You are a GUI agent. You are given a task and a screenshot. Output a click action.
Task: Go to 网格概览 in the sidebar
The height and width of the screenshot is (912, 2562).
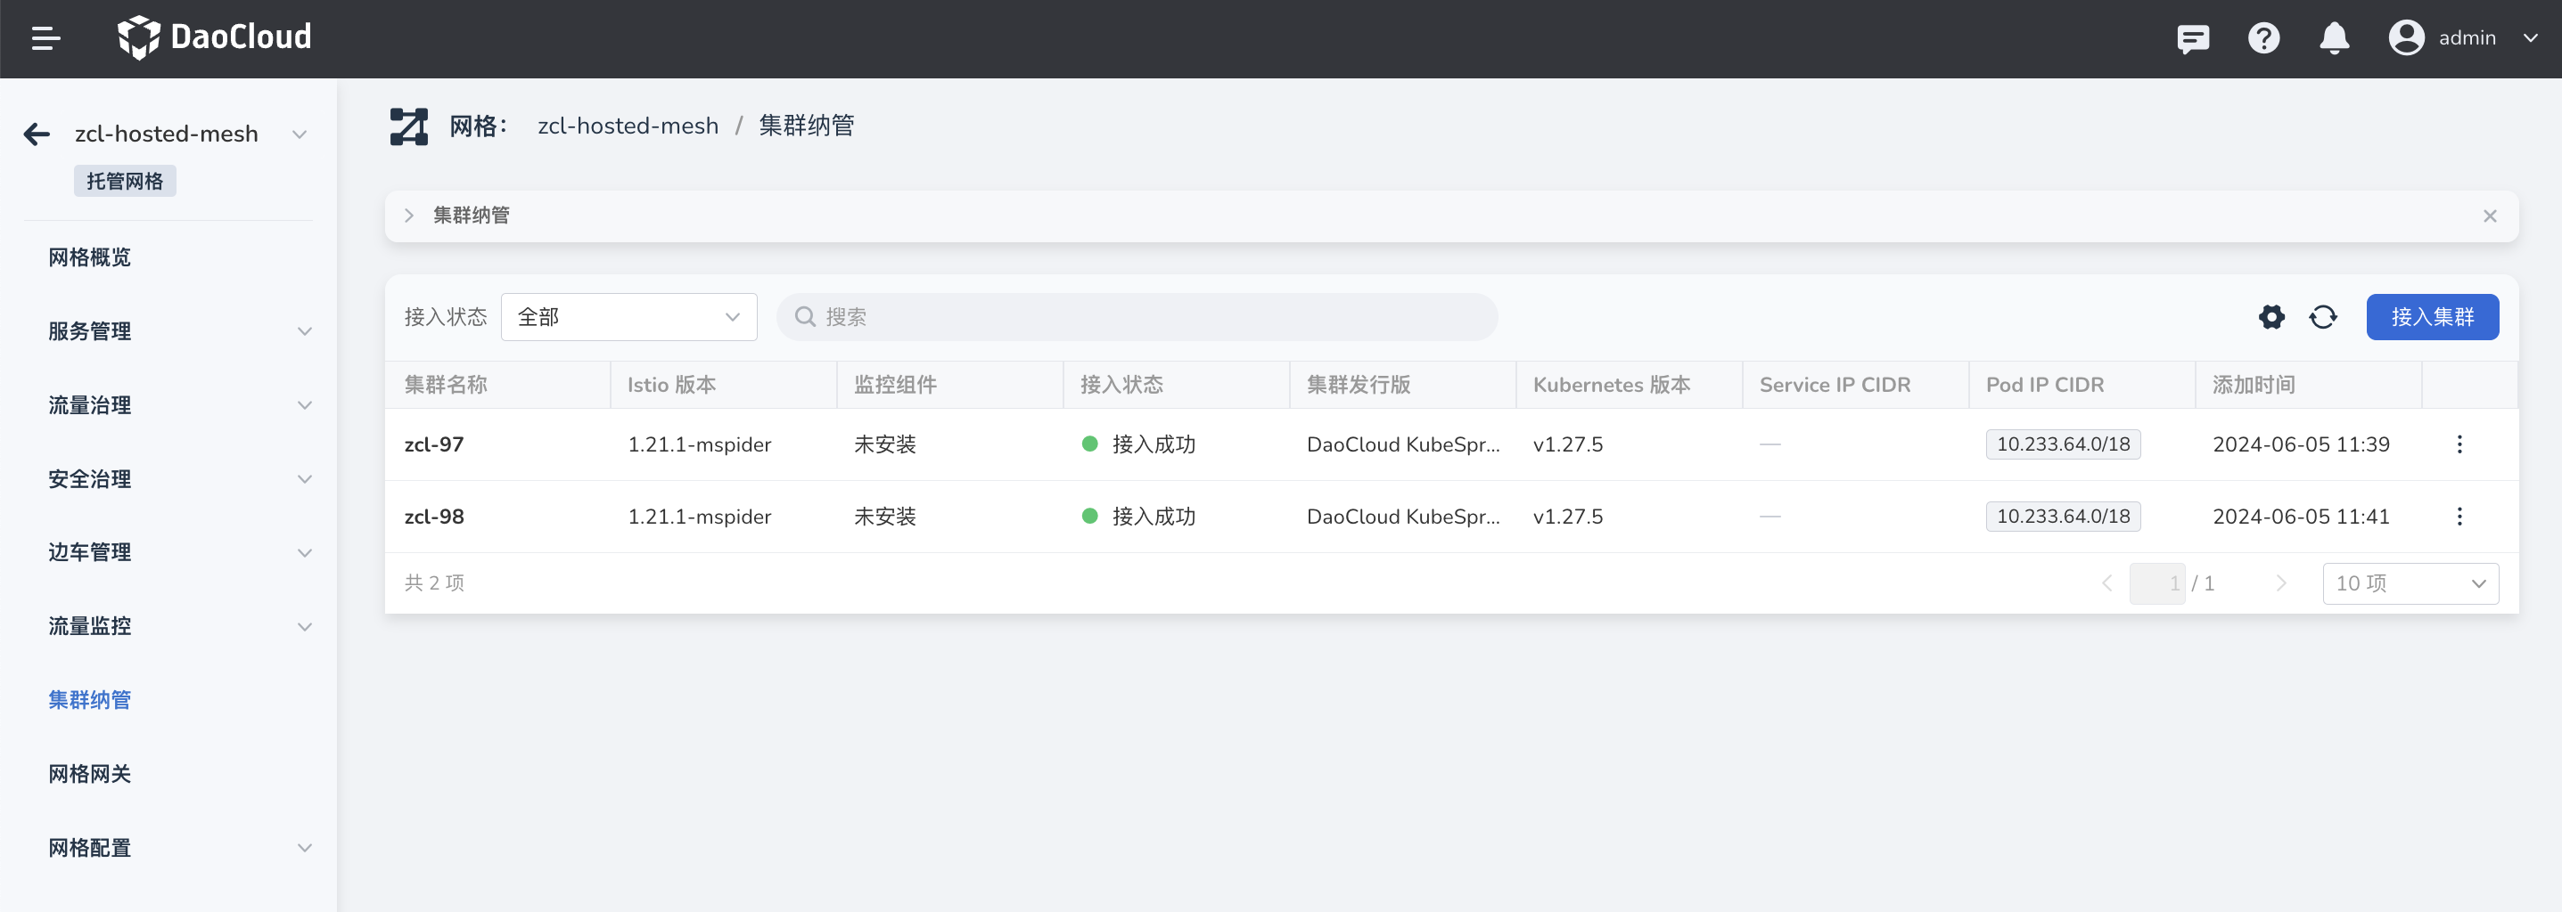pyautogui.click(x=89, y=257)
